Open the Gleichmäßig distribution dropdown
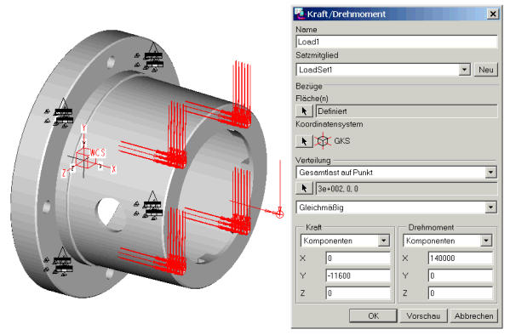 pyautogui.click(x=490, y=207)
